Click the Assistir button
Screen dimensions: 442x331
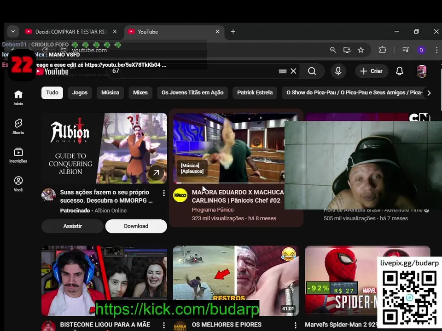click(x=72, y=226)
